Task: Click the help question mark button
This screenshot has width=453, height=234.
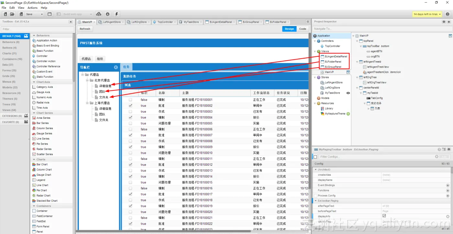Action: coord(447,14)
